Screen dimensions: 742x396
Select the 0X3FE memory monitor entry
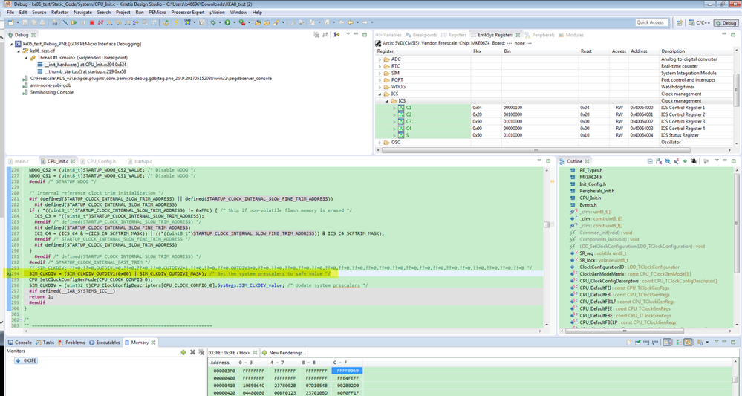(29, 360)
